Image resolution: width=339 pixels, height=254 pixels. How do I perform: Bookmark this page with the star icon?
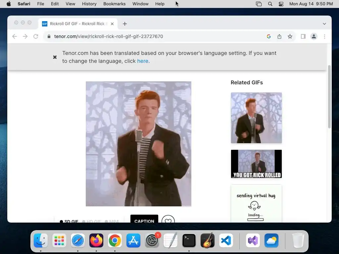click(x=290, y=36)
